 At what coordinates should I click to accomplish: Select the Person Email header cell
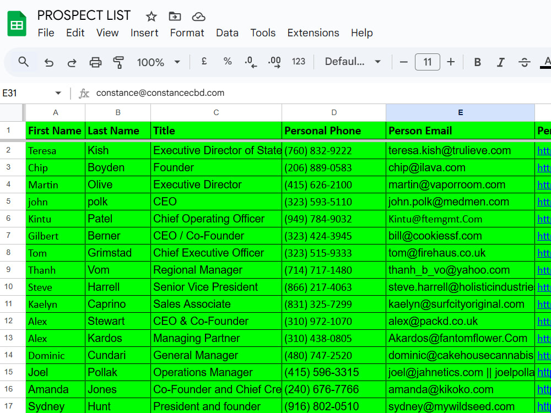click(x=460, y=131)
